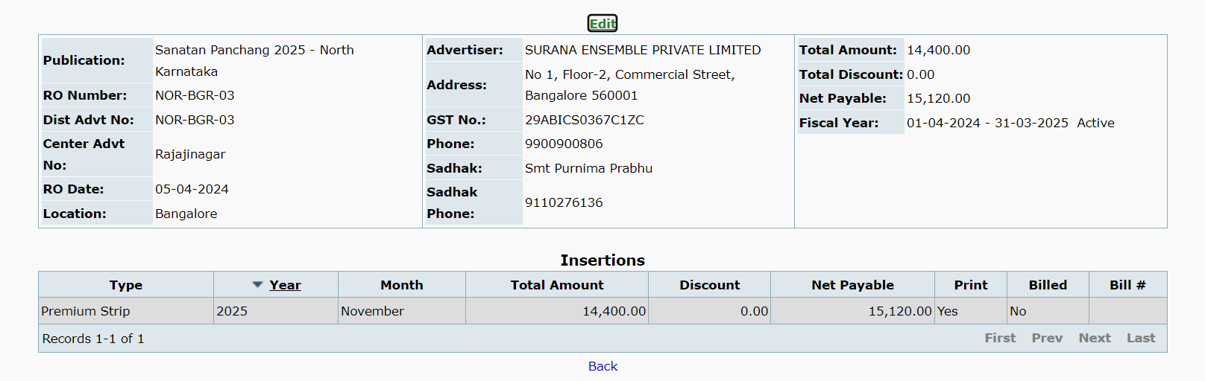Click the Bill # column header
Screen dimensions: 1205x381
[x=1127, y=285]
